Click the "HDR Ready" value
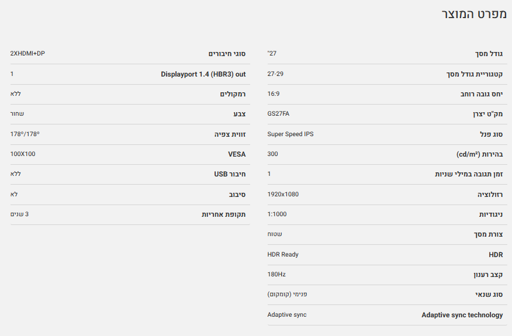Screen dimensions: 512x336 pyautogui.click(x=283, y=254)
